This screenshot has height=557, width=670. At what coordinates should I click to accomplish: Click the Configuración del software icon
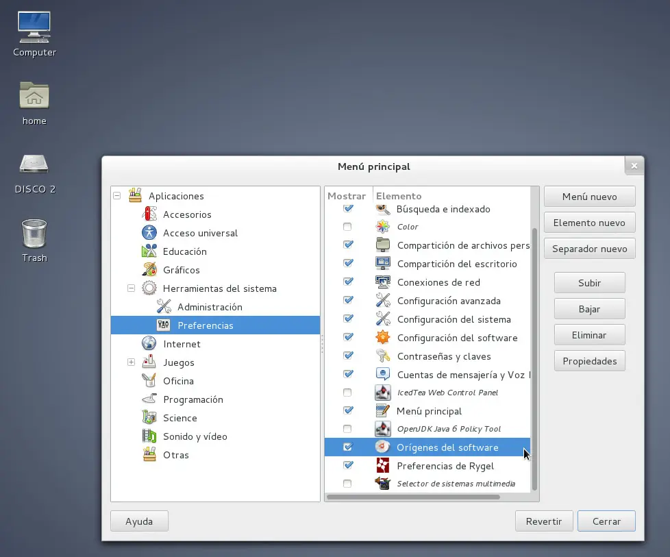tap(382, 337)
